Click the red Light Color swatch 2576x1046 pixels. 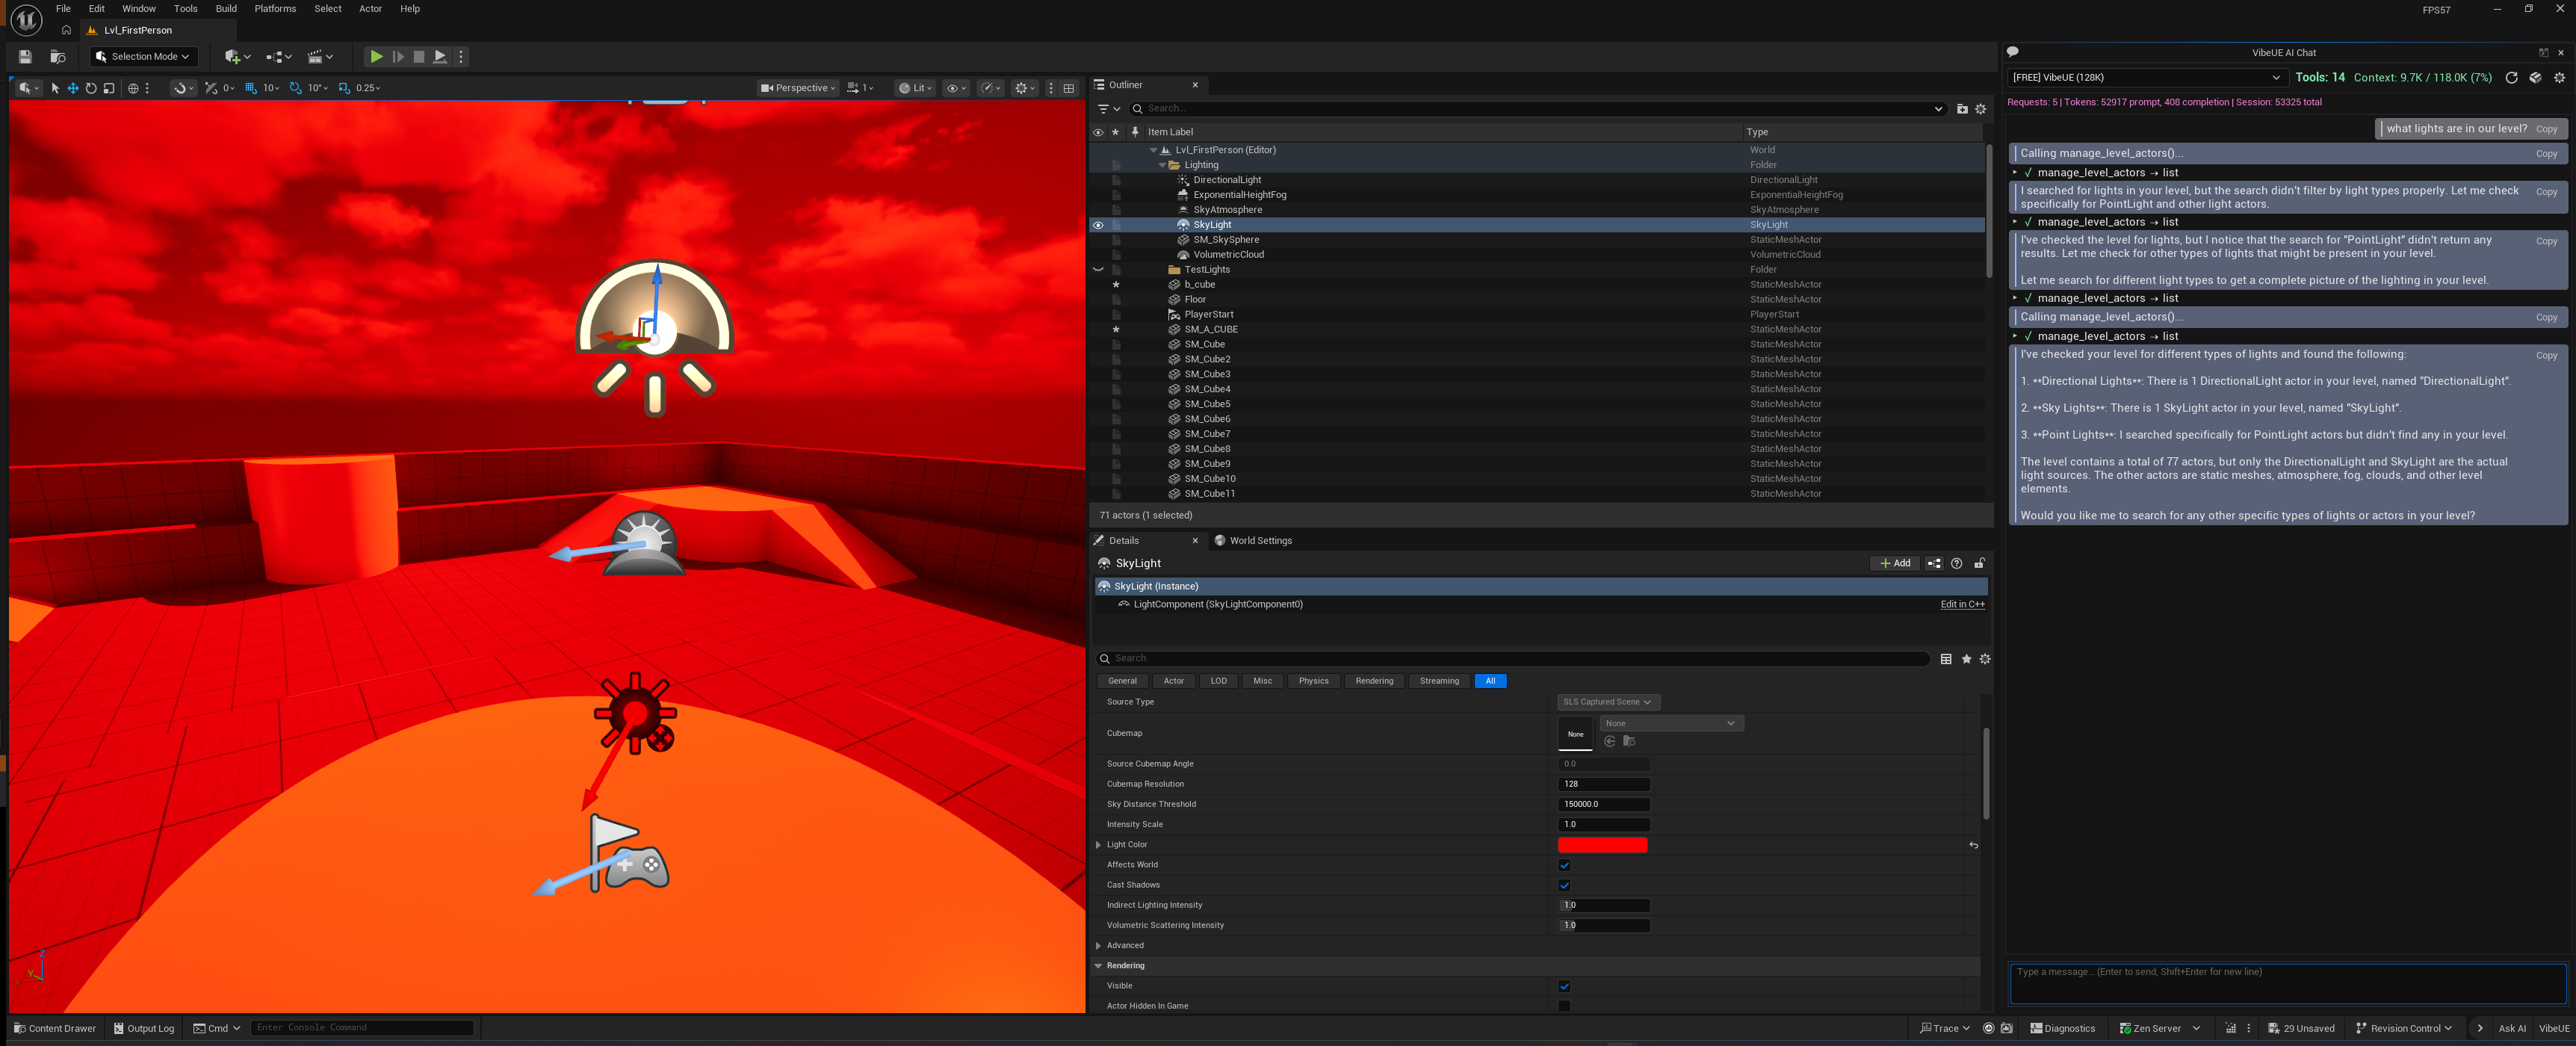coord(1602,845)
